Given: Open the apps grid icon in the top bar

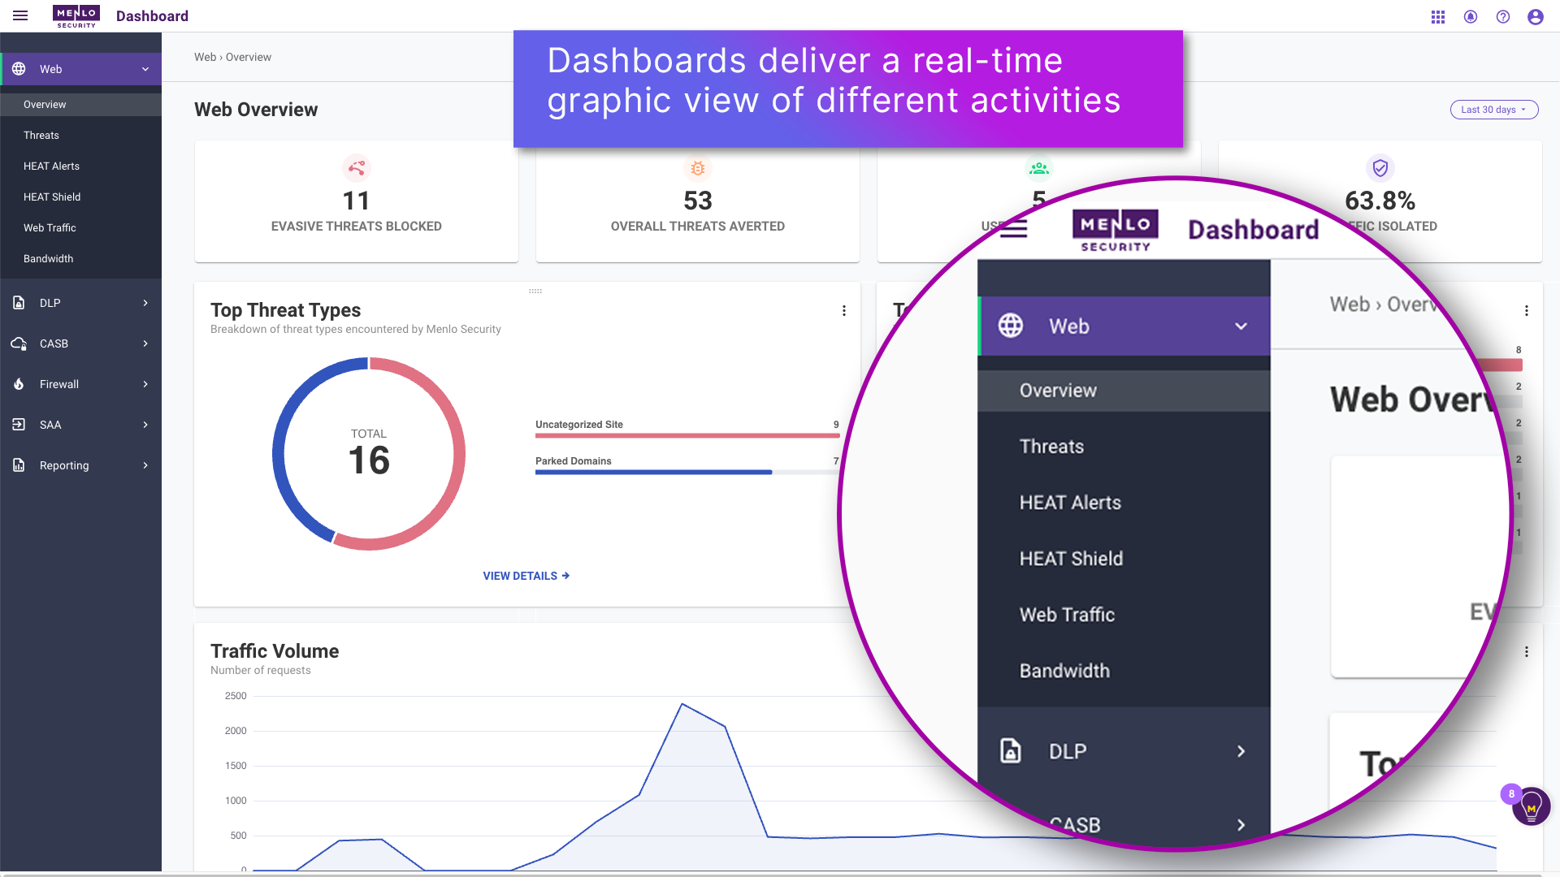Looking at the screenshot, I should (1437, 16).
